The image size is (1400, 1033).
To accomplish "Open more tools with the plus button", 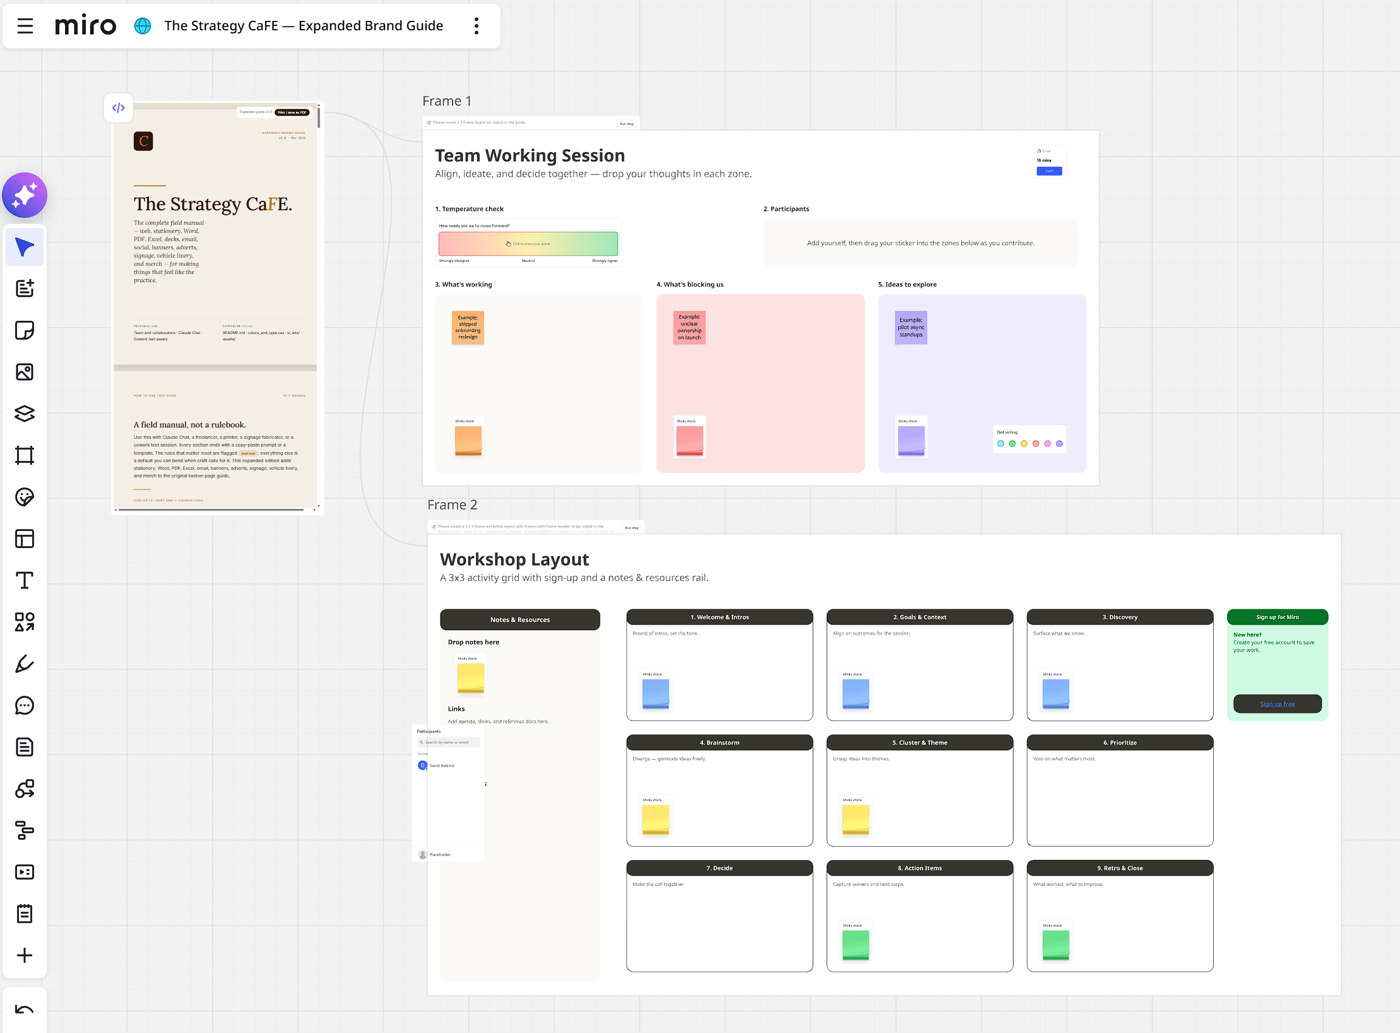I will tap(25, 955).
